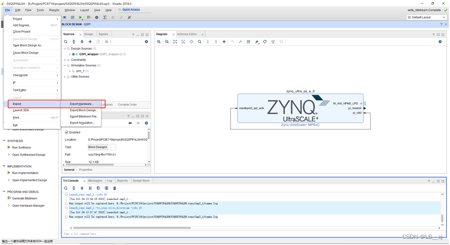The width and height of the screenshot is (450, 245).
Task: Collapse the IMPLEMENTATION section
Action: [x=4, y=166]
